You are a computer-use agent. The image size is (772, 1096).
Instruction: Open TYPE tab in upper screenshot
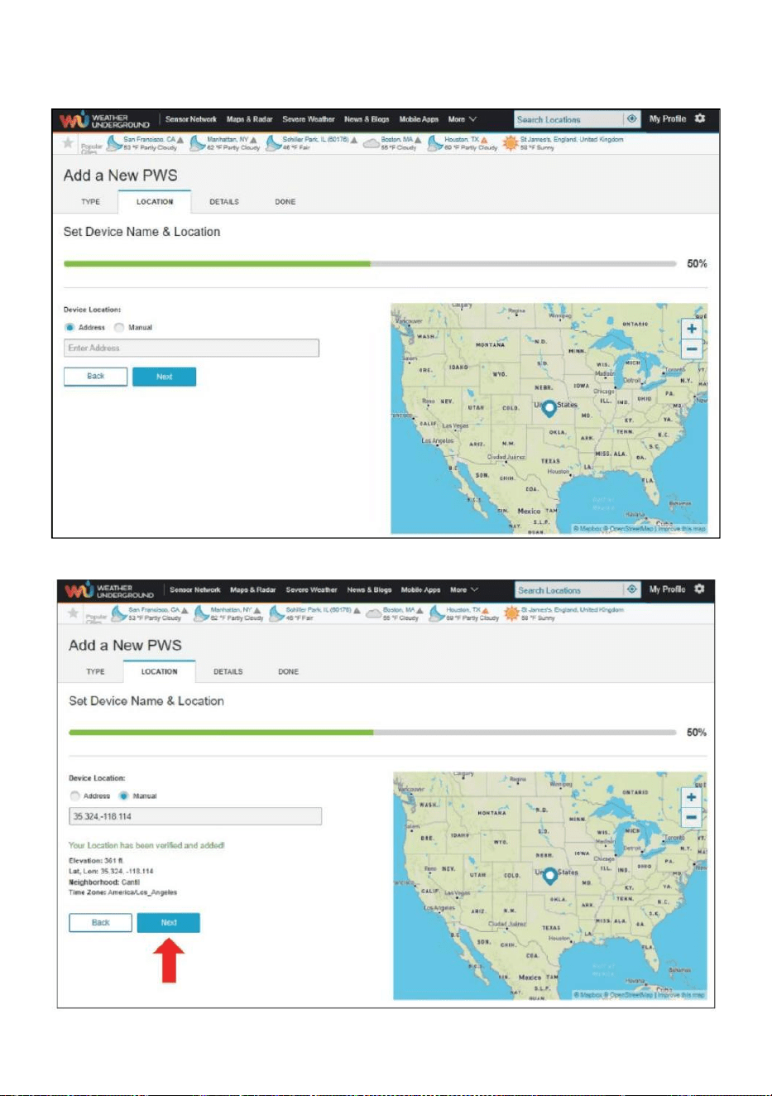91,202
